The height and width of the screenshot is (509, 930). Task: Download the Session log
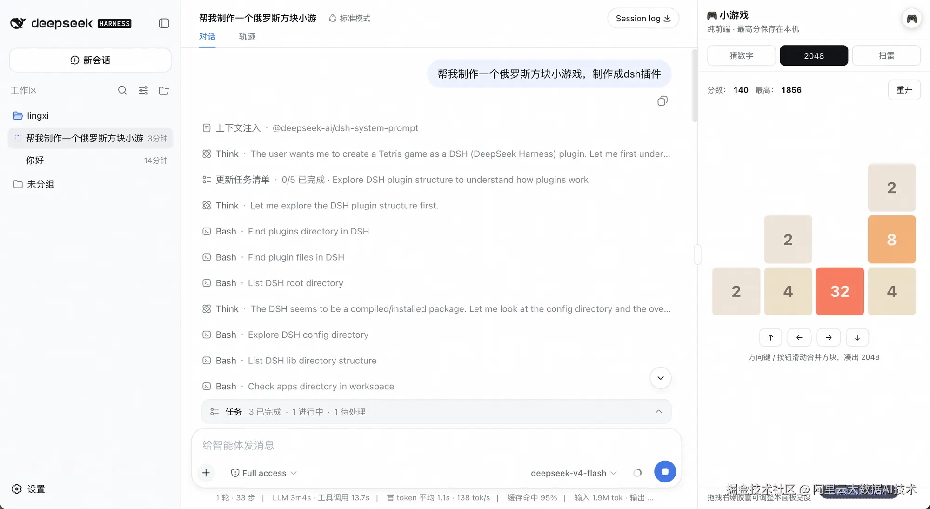(x=643, y=18)
